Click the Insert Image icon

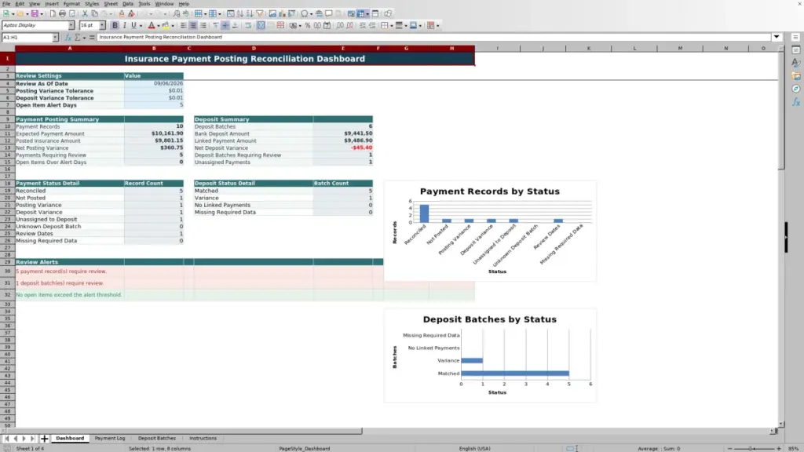(272, 14)
